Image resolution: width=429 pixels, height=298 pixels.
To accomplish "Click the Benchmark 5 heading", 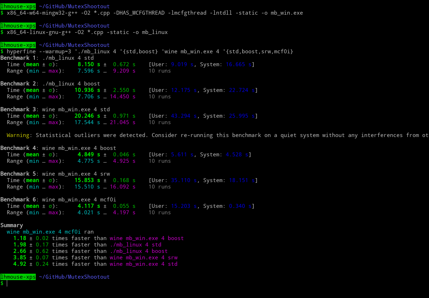I will coord(18,174).
